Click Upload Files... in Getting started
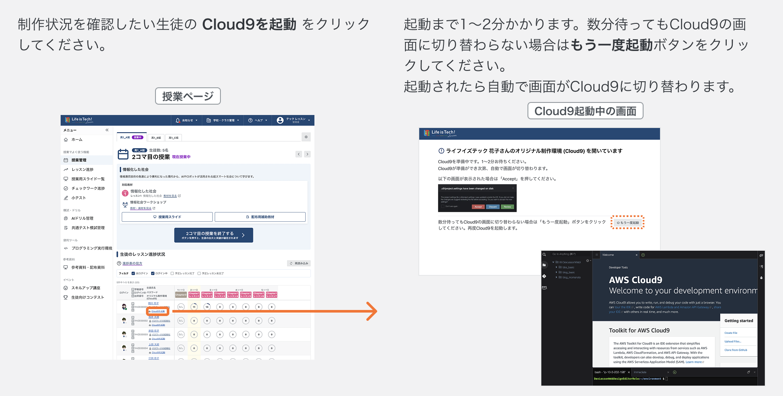This screenshot has width=783, height=396. (733, 342)
